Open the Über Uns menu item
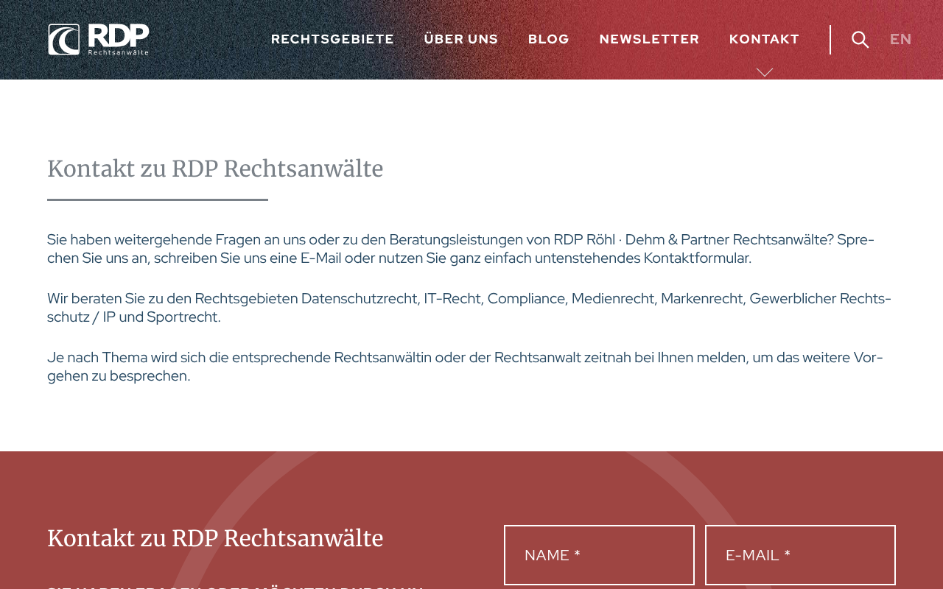Screen dimensions: 943x589 (461, 40)
